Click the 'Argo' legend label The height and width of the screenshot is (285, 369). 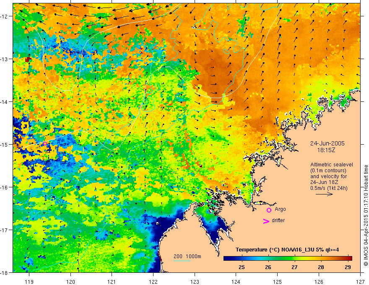pos(280,209)
